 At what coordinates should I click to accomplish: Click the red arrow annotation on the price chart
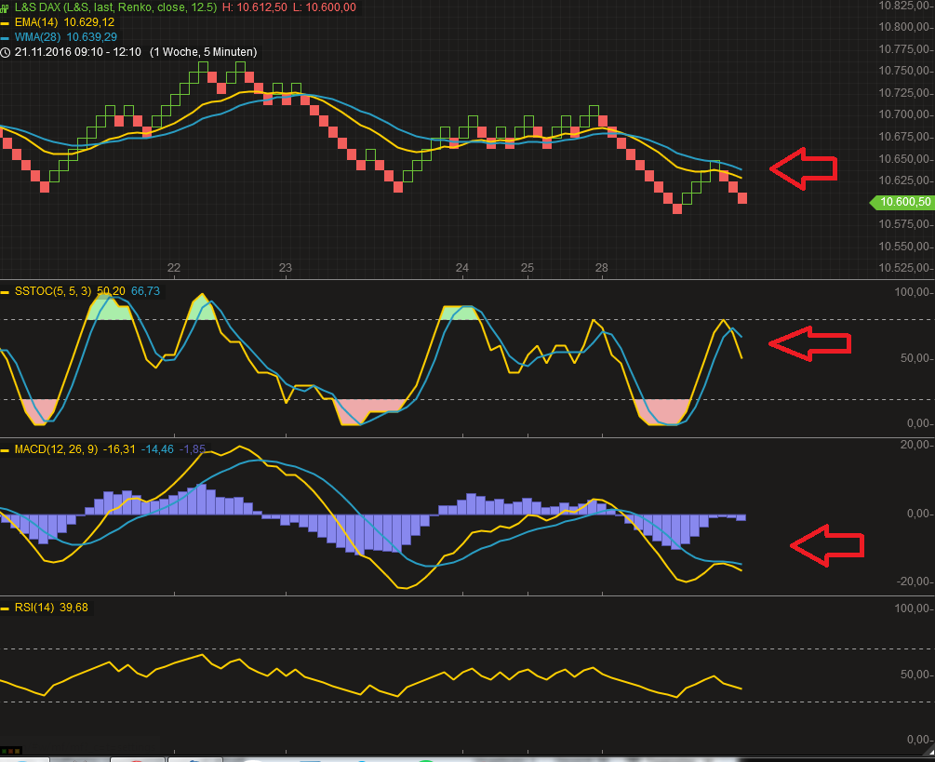tap(804, 168)
